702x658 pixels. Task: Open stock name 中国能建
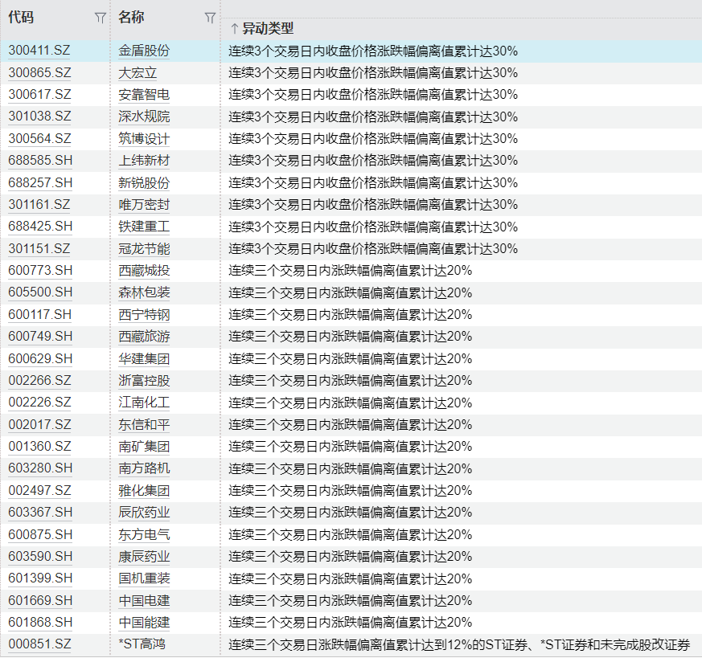point(144,622)
